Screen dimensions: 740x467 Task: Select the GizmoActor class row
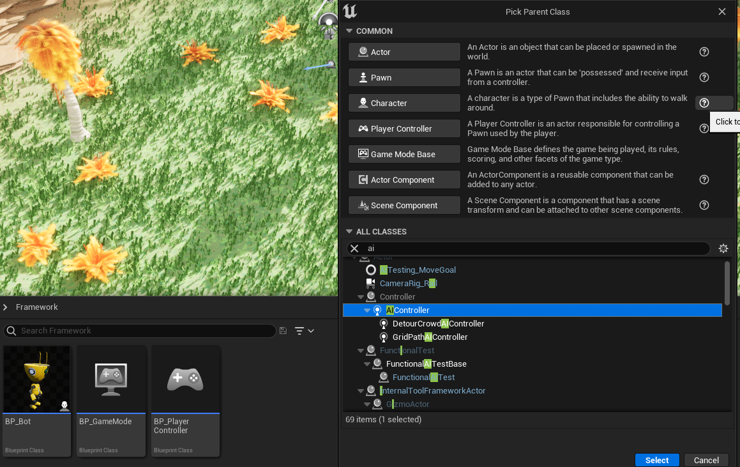coord(408,404)
